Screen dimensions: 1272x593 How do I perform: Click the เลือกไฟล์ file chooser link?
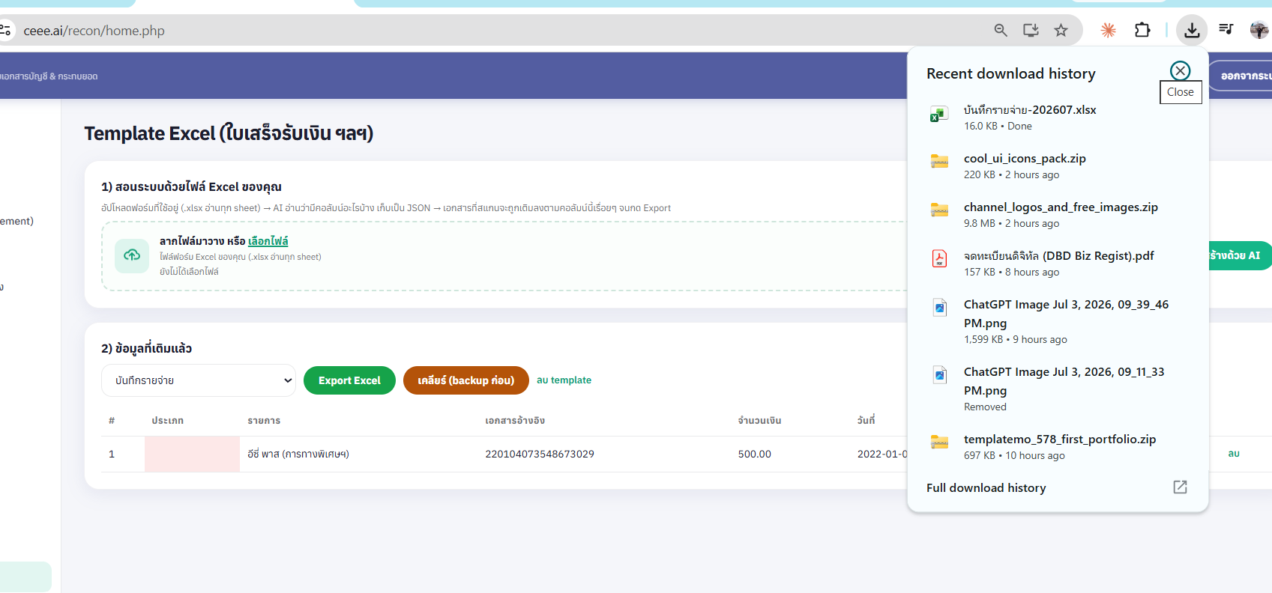click(268, 241)
